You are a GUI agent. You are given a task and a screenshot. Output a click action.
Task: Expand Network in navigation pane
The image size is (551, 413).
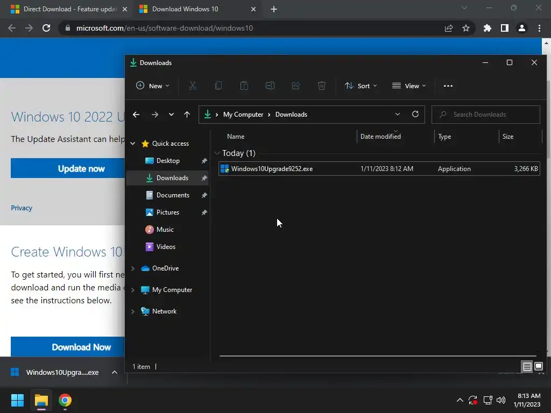coord(133,311)
